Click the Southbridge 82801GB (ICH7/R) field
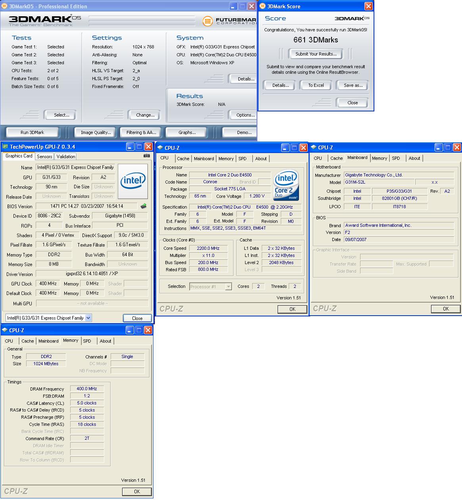462x500 pixels. (399, 198)
